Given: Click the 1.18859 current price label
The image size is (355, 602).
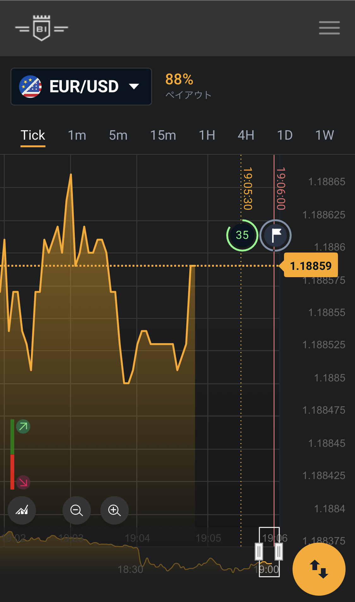Looking at the screenshot, I should click(311, 266).
